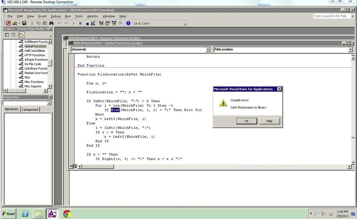Select View Code in the Project Explorer
The width and height of the screenshot is (357, 219).
coord(7,35)
